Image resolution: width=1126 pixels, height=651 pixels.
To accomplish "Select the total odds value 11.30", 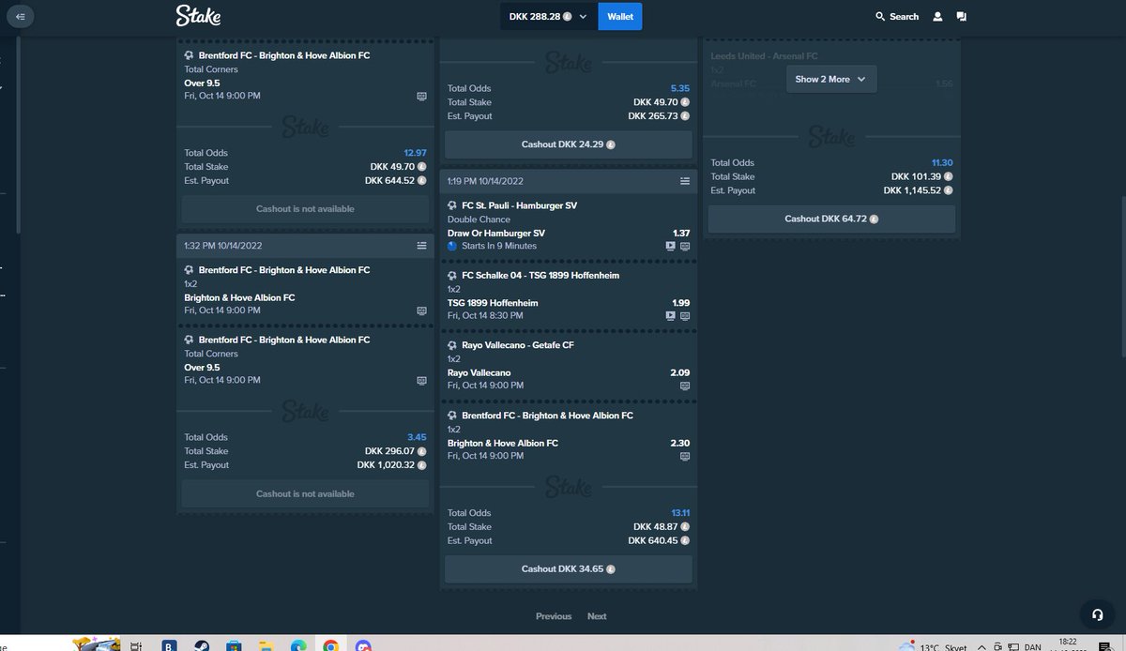I will [x=942, y=163].
